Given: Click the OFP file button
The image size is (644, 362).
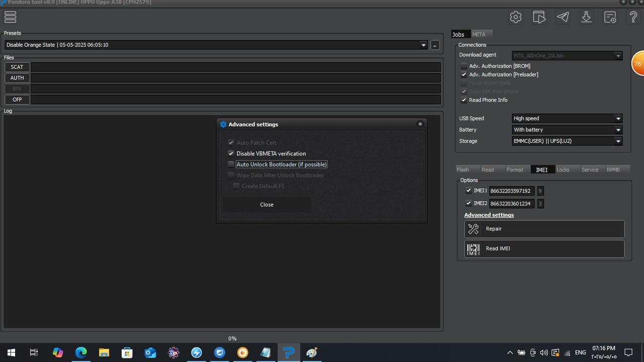Looking at the screenshot, I should point(17,100).
